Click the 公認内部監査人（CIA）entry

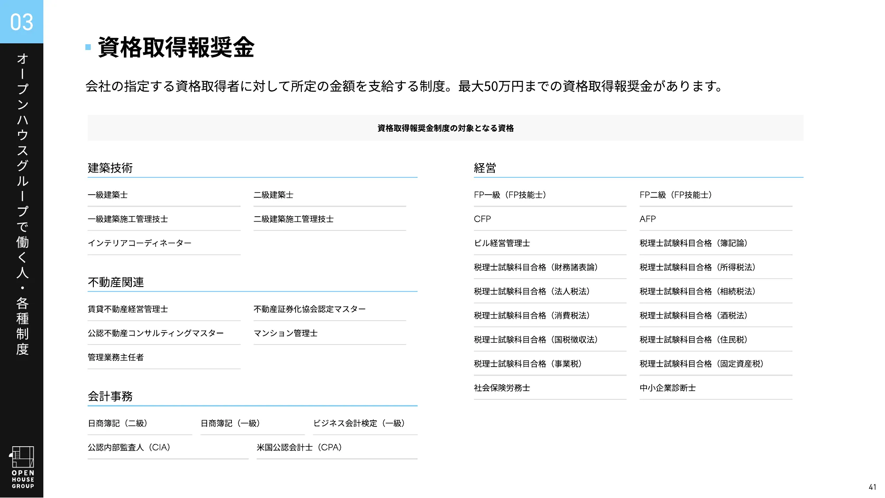129,447
